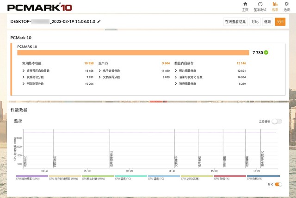Click the pencil icon to rename result
Screen dimensions: 296x198
[x=99, y=22]
